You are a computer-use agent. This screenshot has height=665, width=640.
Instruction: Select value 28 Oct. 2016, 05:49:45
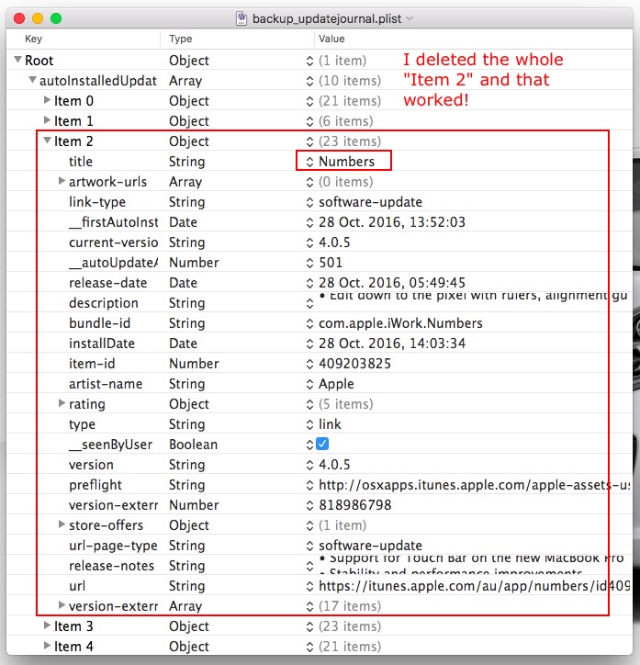click(x=392, y=283)
